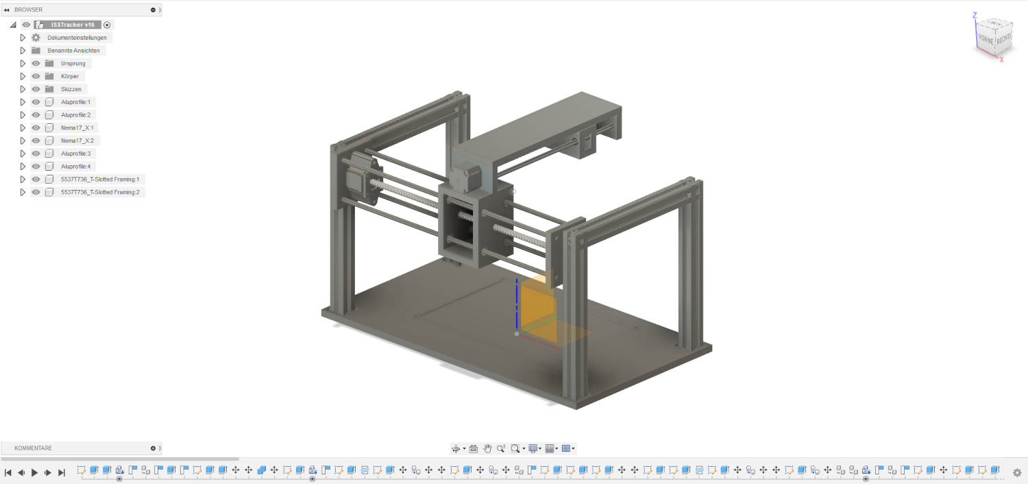Open the Display Settings dropdown arrow

(x=541, y=449)
